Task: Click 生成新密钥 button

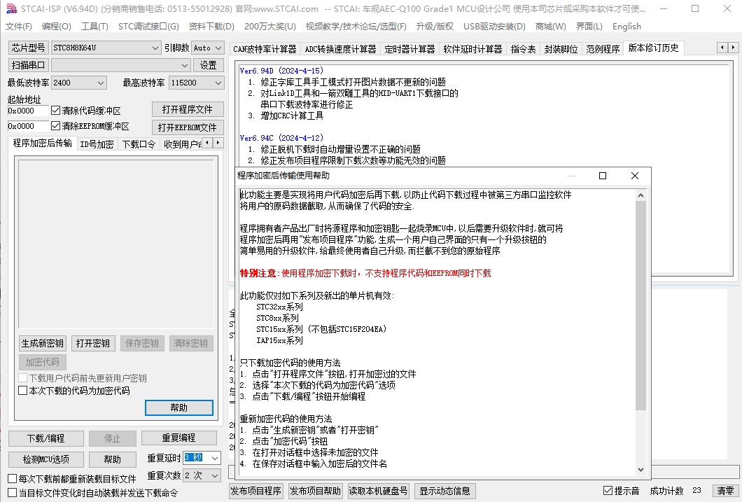Action: [42, 343]
